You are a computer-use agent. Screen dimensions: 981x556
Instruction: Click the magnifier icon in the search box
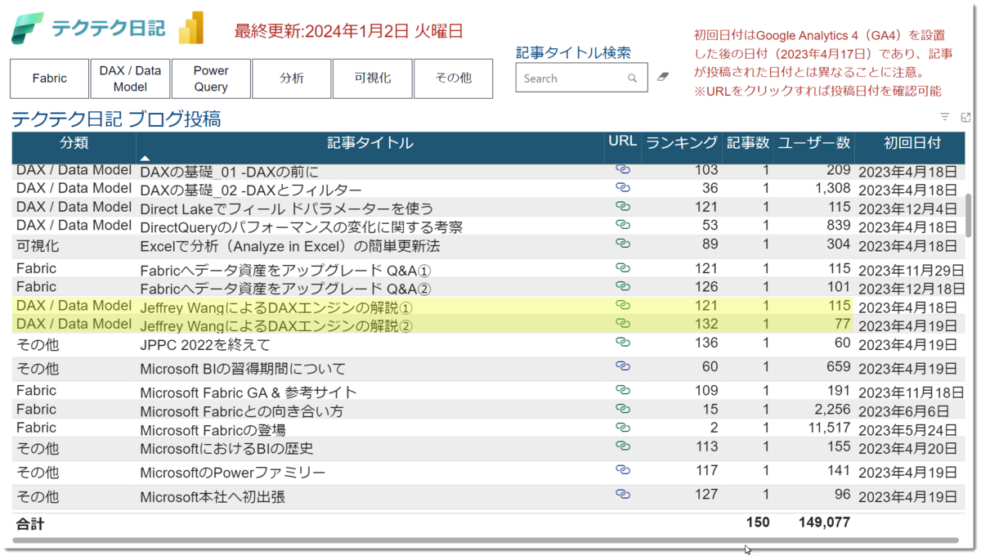(632, 78)
